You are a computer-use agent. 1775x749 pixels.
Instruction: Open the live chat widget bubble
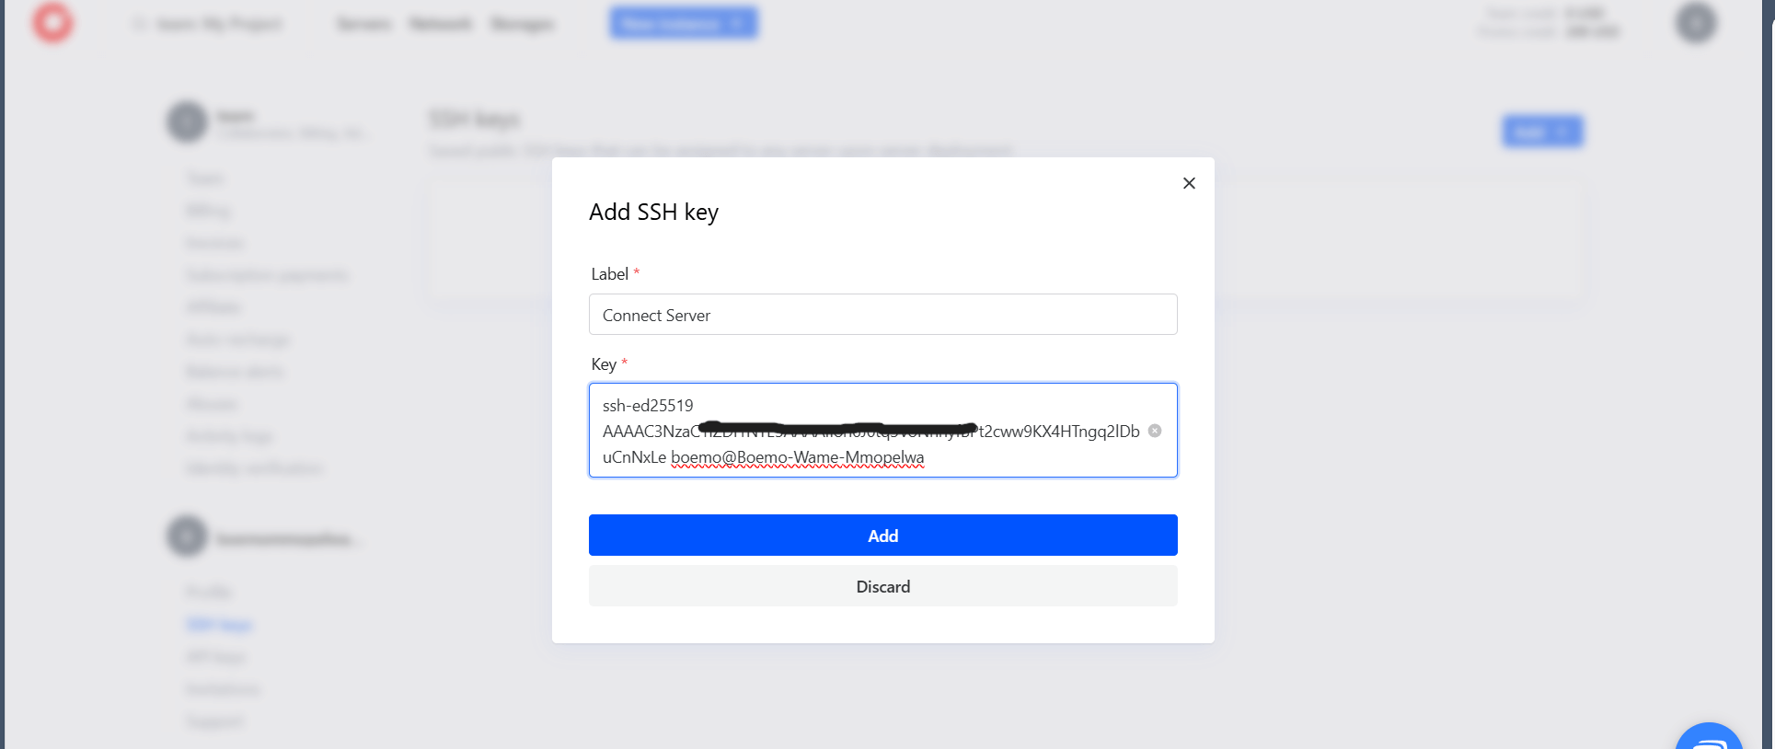click(x=1709, y=738)
